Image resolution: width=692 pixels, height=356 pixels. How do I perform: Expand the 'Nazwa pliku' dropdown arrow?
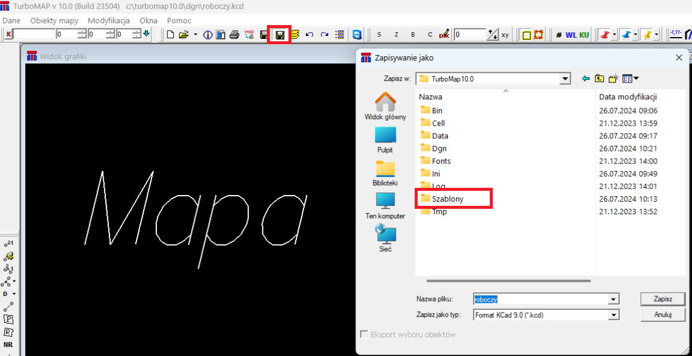pos(613,299)
